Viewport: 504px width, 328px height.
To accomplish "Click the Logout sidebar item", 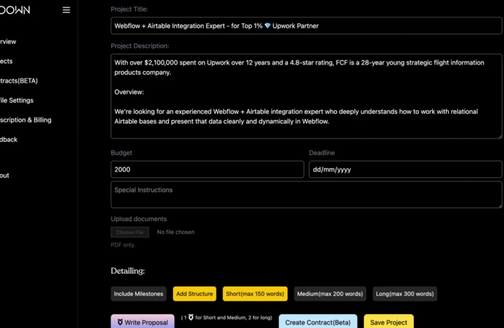I will [5, 175].
